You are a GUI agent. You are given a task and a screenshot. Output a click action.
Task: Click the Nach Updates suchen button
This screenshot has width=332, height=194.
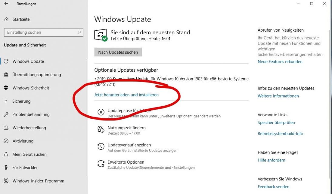[x=118, y=52]
